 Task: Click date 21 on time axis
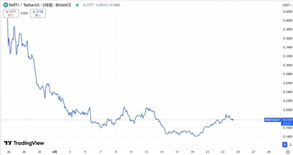tap(207, 152)
